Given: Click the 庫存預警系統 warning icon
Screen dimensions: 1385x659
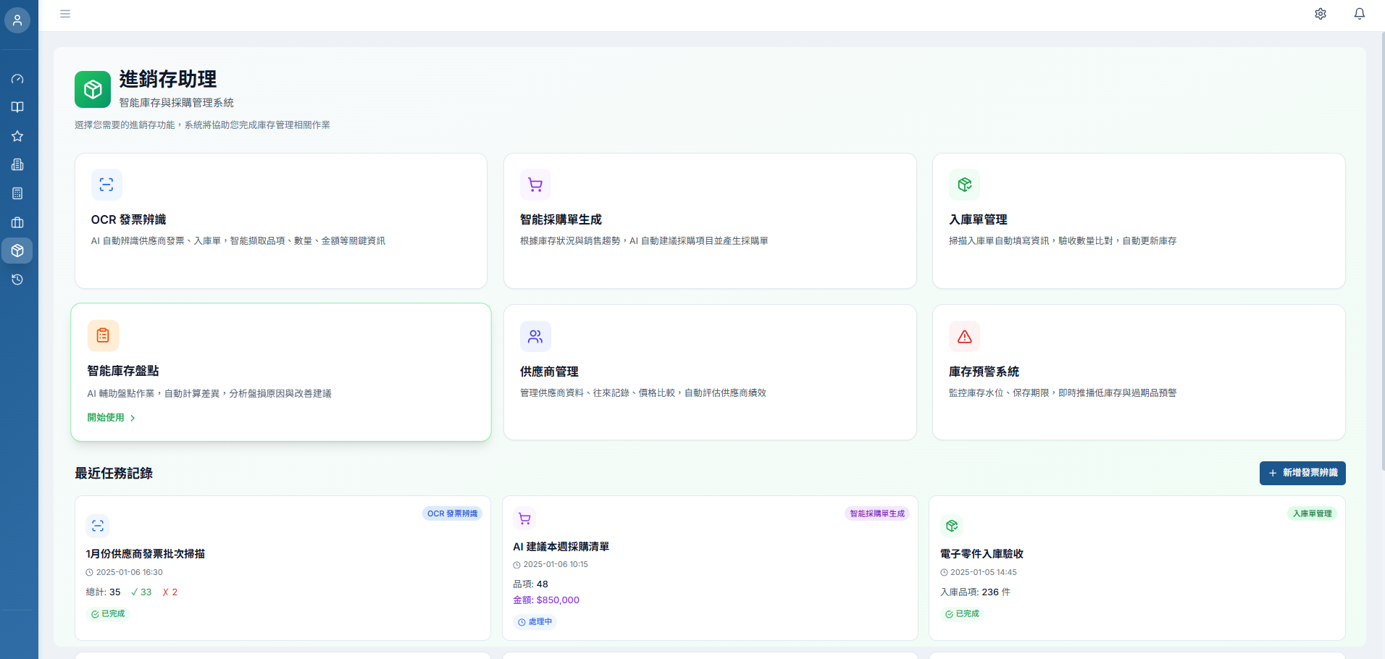Looking at the screenshot, I should 965,337.
